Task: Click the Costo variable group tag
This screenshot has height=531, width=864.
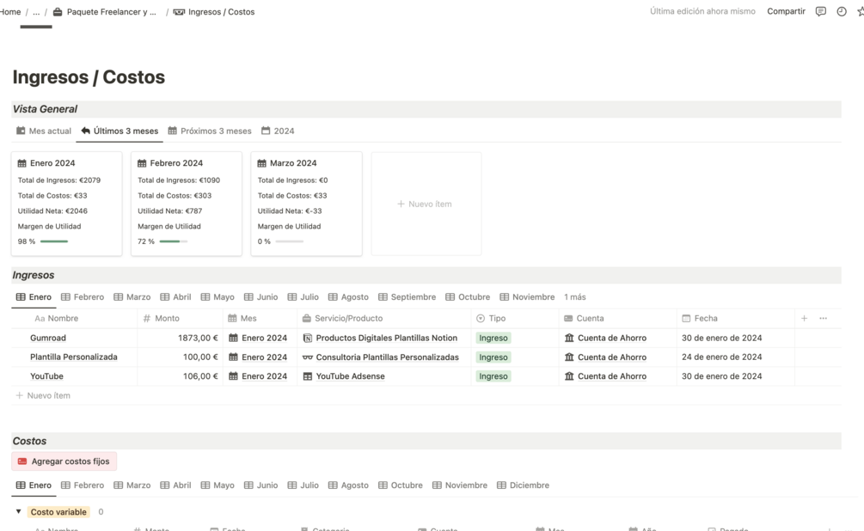Action: [58, 512]
